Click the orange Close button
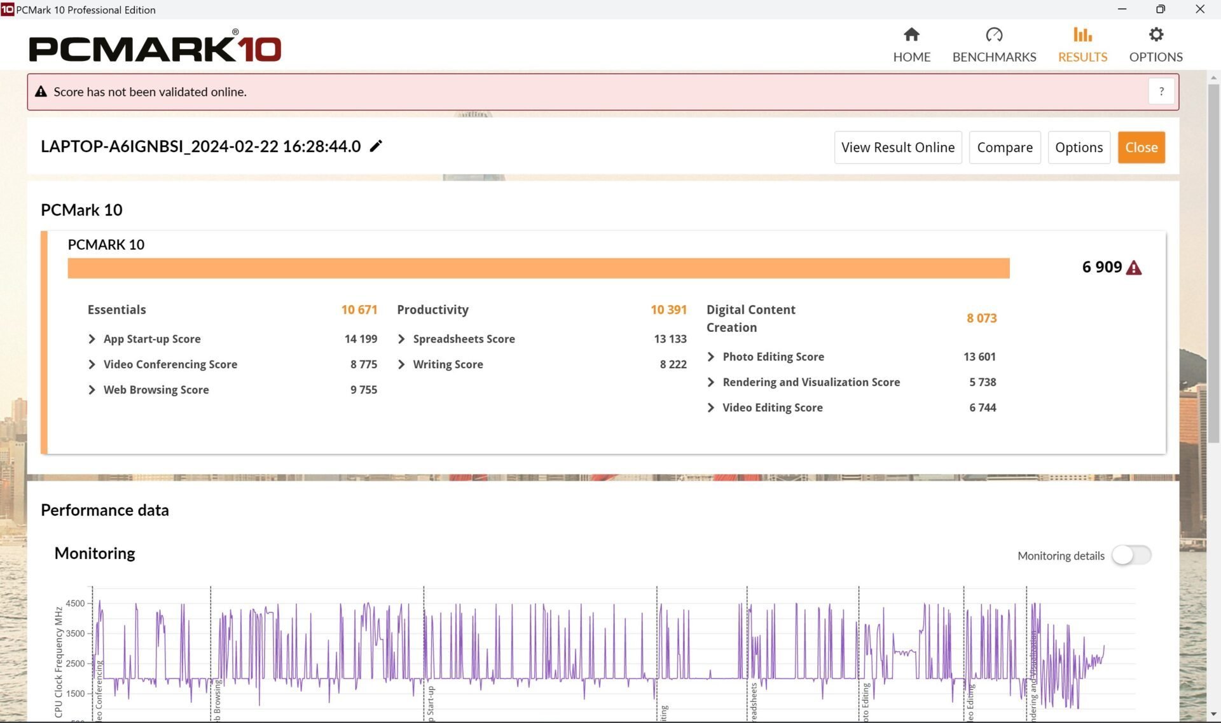The image size is (1221, 723). click(1141, 148)
